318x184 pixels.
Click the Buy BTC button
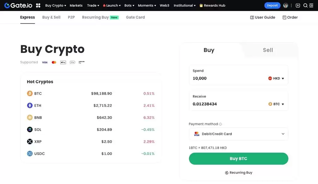238,158
